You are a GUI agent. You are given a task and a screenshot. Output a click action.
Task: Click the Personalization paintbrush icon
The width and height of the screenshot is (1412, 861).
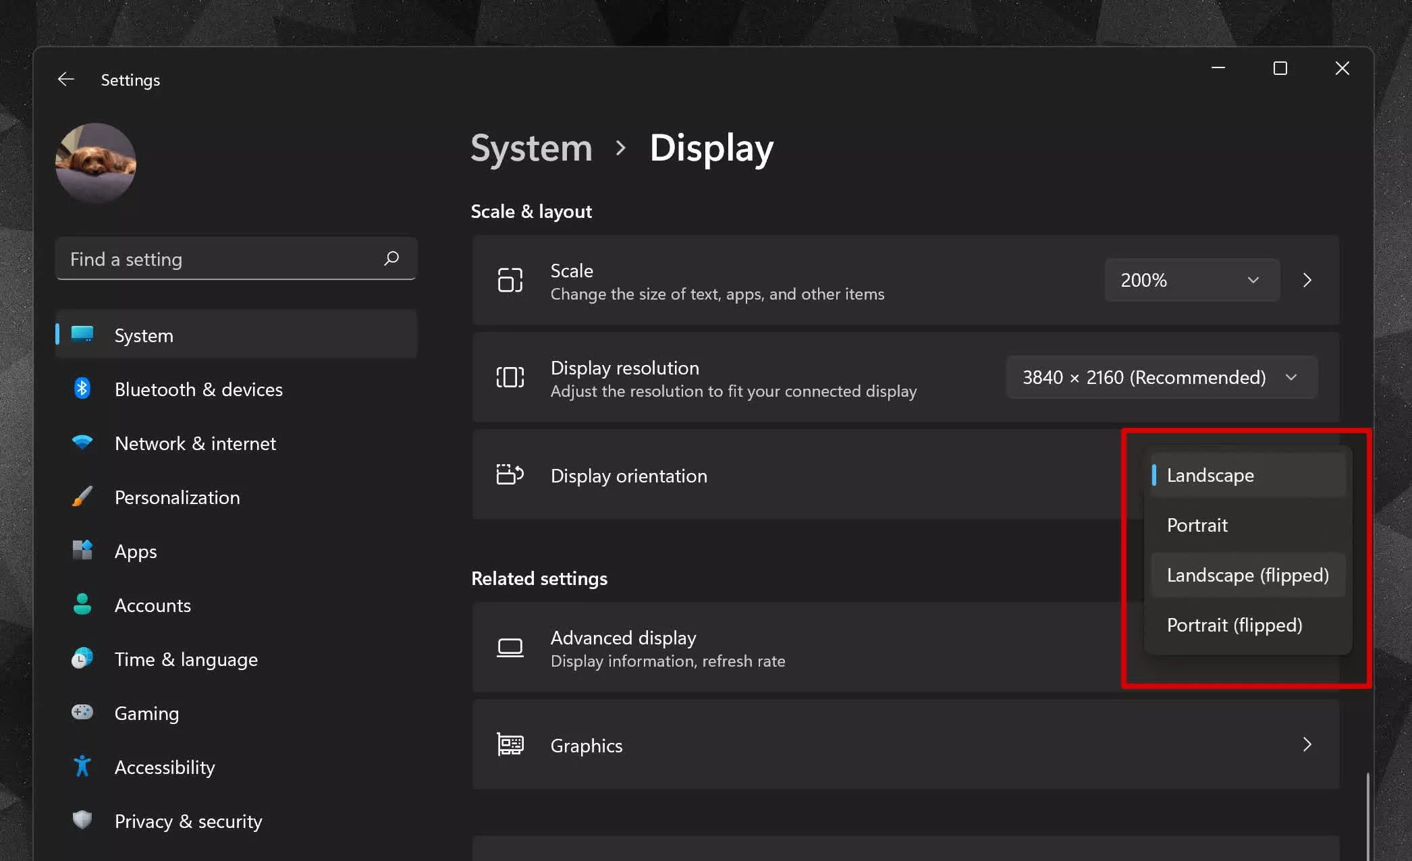tap(82, 497)
